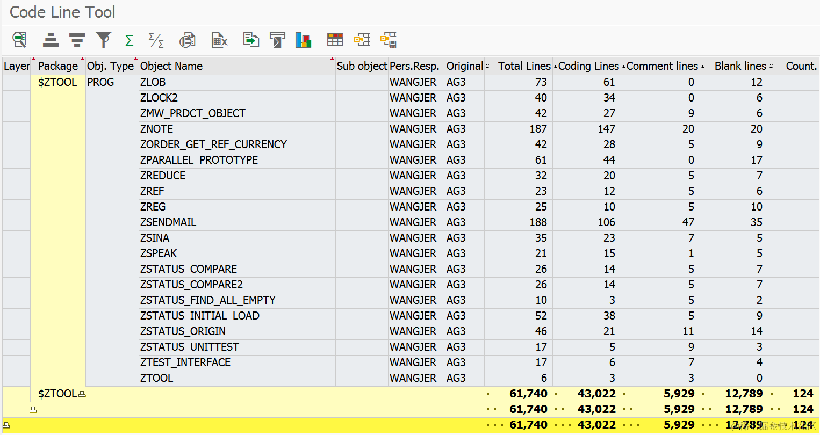This screenshot has height=435, width=820.
Task: Click the Select Layout icon
Action: (362, 40)
